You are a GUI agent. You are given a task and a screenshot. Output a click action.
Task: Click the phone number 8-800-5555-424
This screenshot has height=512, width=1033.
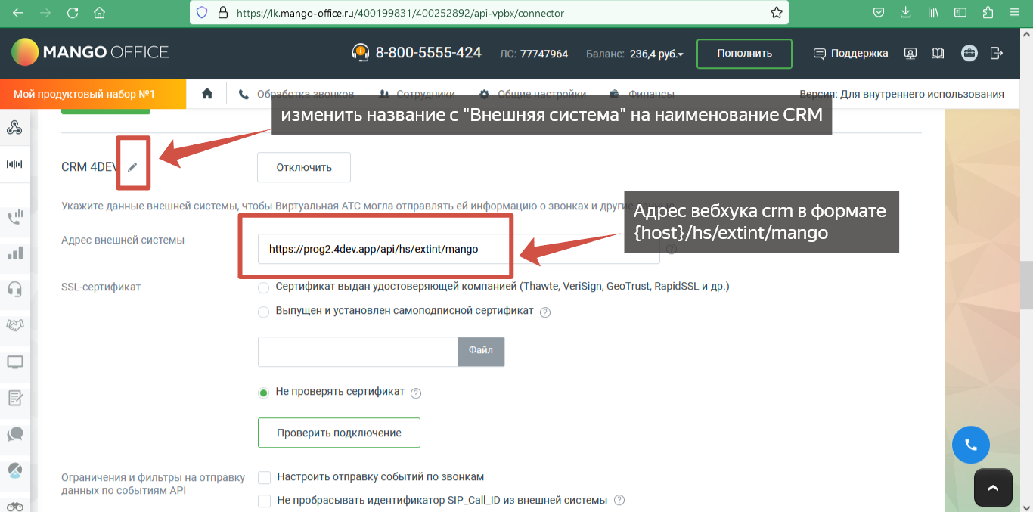tap(428, 53)
